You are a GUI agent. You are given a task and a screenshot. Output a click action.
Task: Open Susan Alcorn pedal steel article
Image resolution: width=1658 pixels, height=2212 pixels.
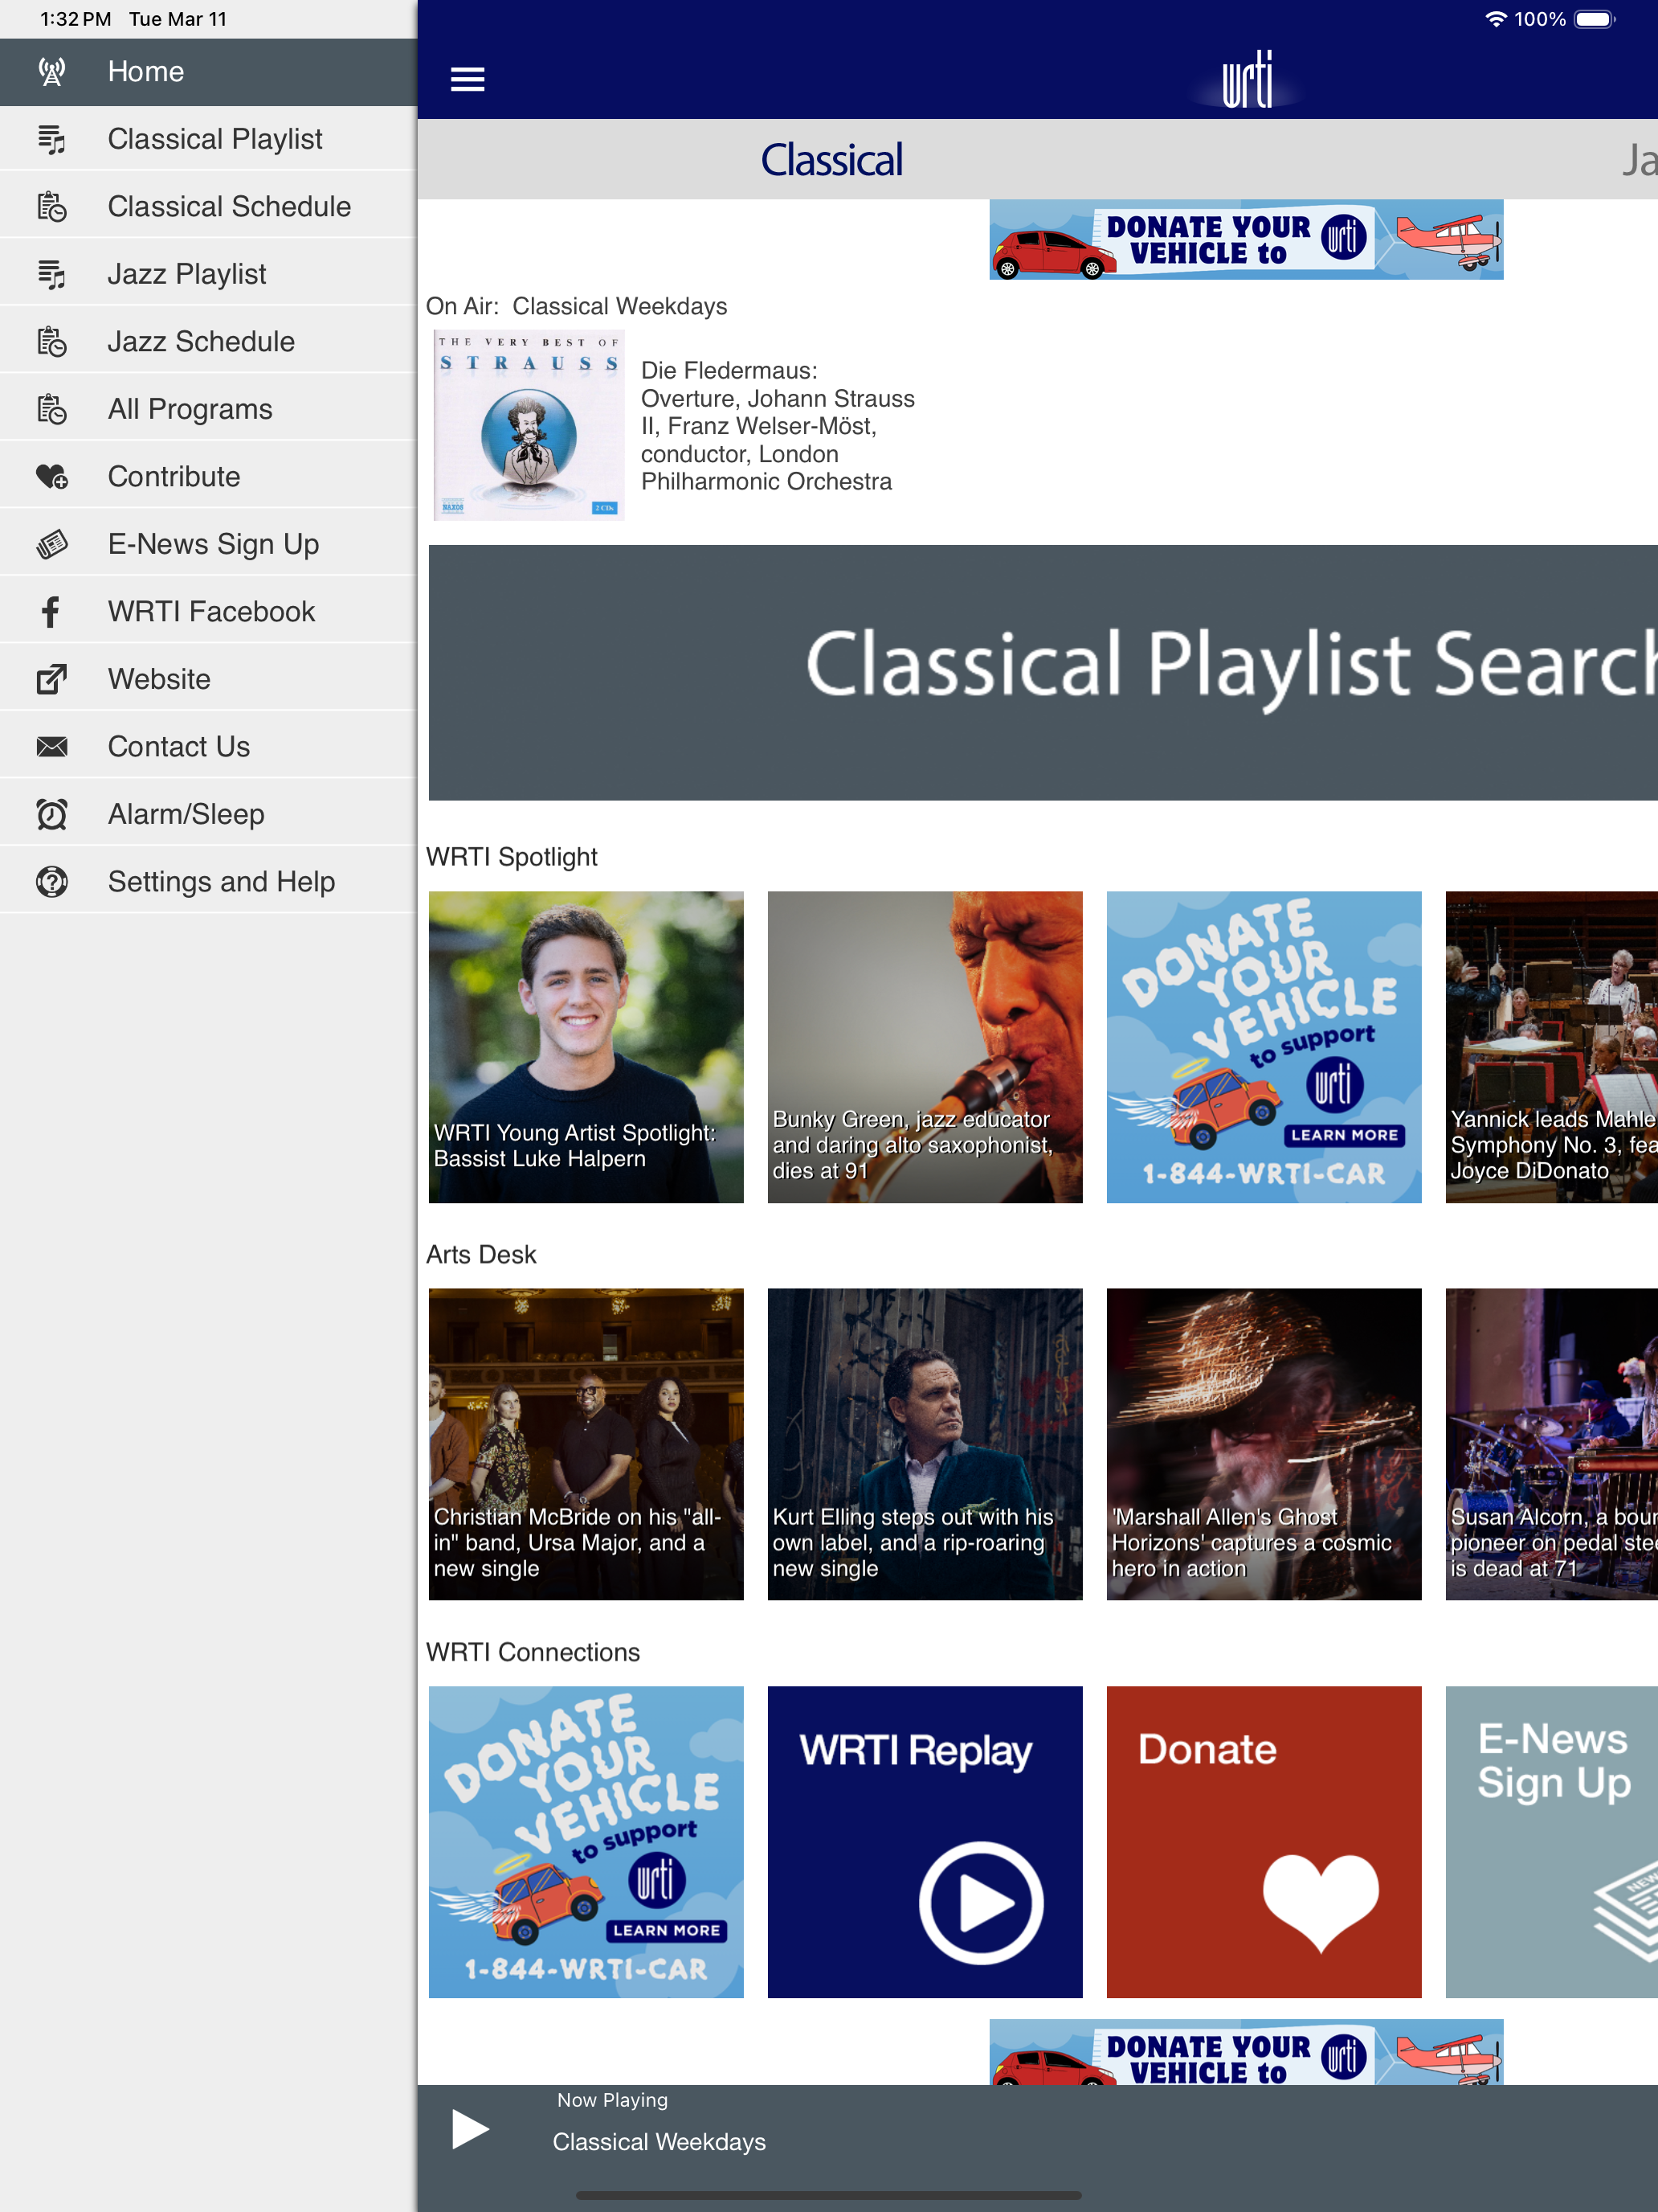(x=1551, y=1444)
